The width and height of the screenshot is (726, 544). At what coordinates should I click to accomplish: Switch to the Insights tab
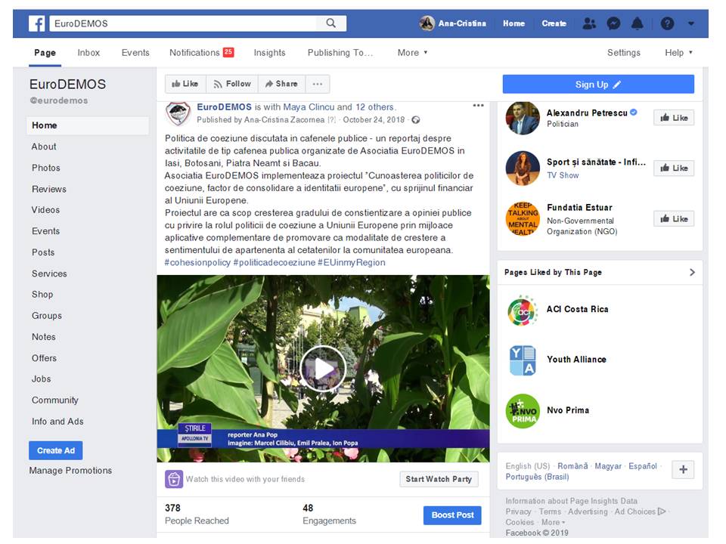(269, 53)
